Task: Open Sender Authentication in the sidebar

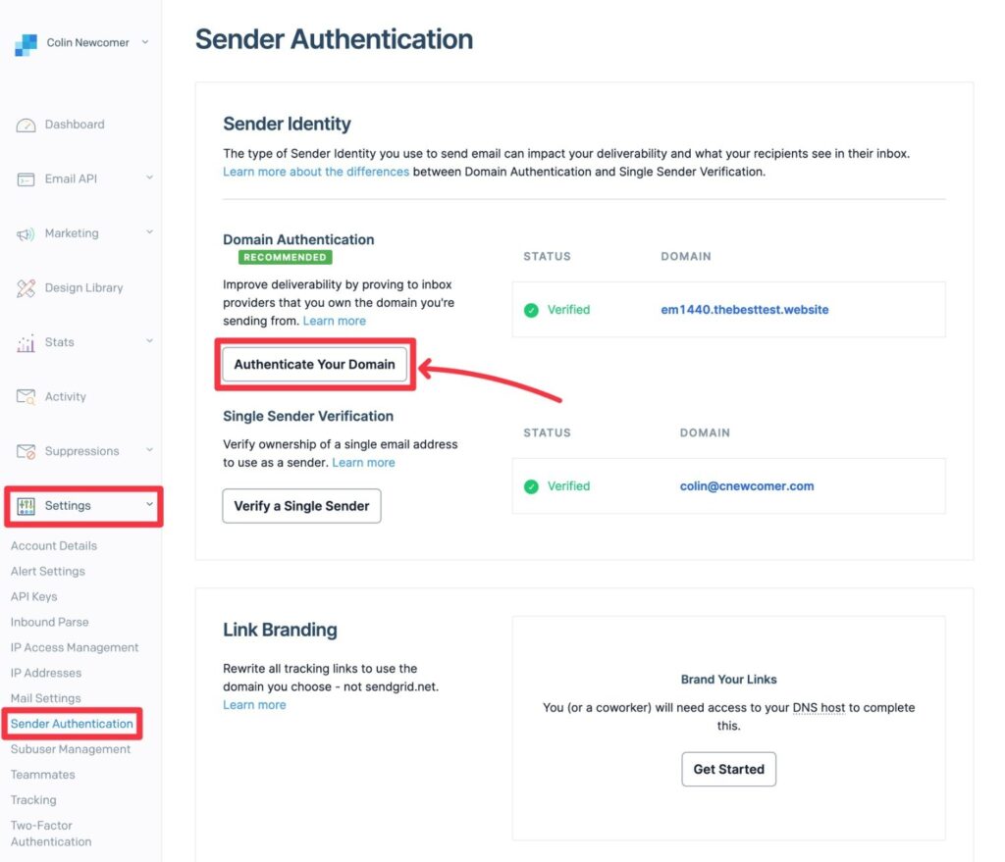Action: 72,724
